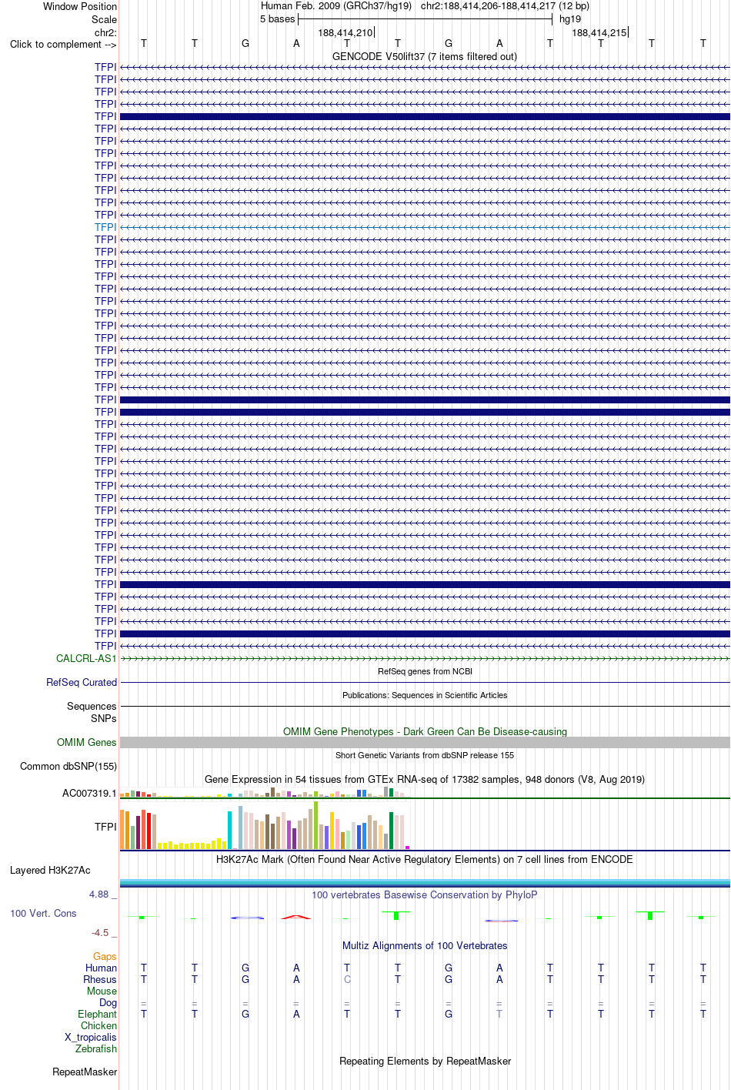Viewport: 731px width, 1090px height.
Task: Open the large TFPI GTEx expression bar chart
Action: (x=265, y=826)
